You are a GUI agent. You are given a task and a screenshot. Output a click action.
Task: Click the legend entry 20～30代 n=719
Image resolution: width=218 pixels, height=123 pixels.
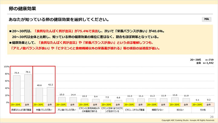(202, 60)
